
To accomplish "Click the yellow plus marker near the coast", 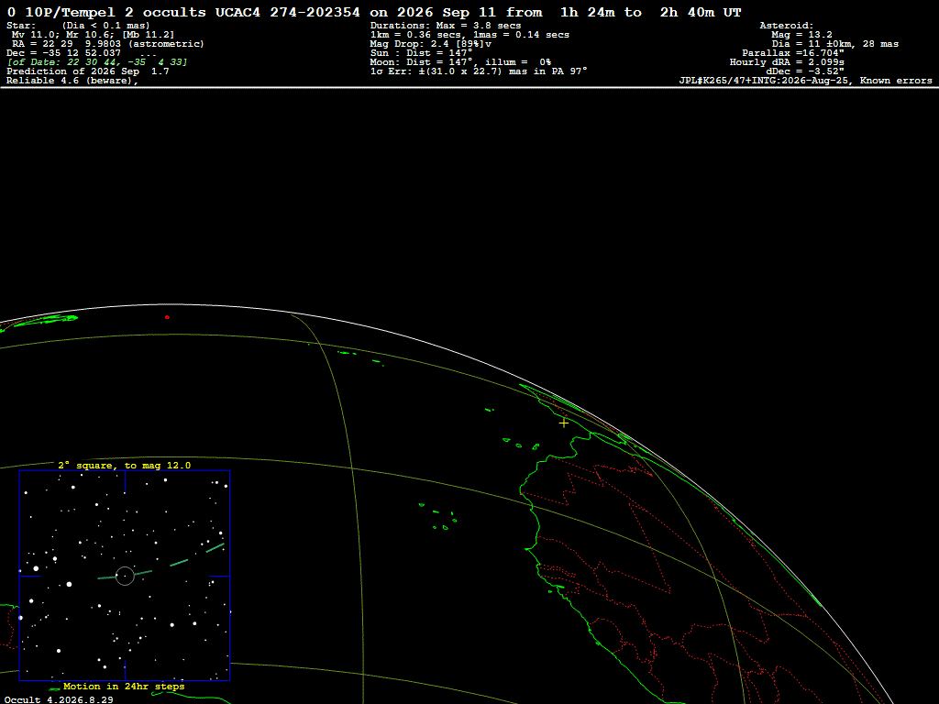I will (564, 423).
